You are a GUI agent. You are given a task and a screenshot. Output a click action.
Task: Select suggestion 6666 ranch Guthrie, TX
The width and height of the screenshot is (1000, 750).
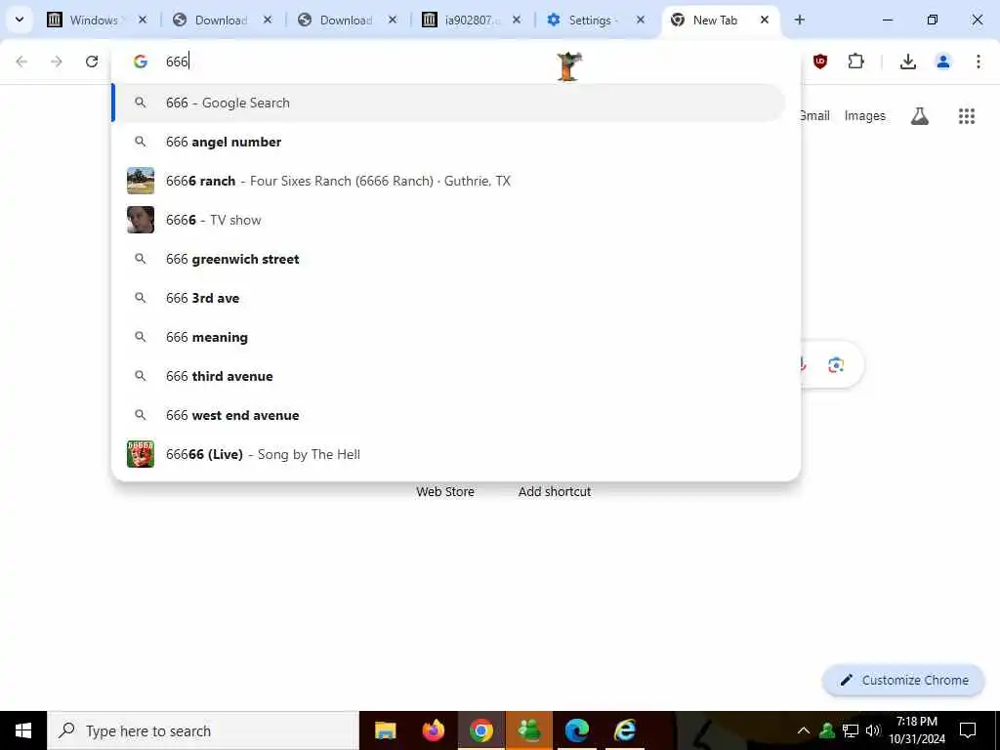tap(449, 181)
